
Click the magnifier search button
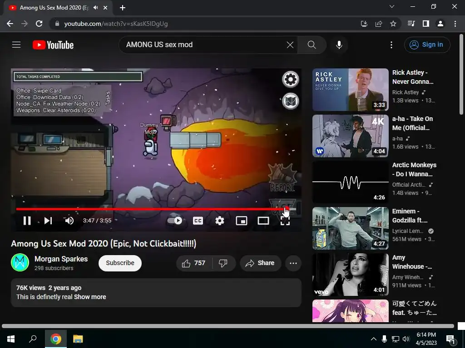(312, 45)
